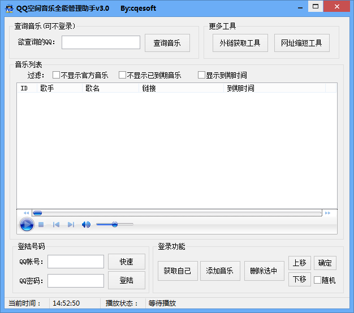Focus the QQ密码 input field
This screenshot has height=313, width=354.
(x=76, y=281)
